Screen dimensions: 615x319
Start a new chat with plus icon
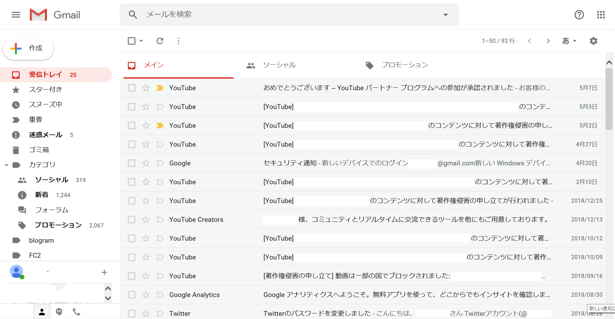[x=104, y=272]
